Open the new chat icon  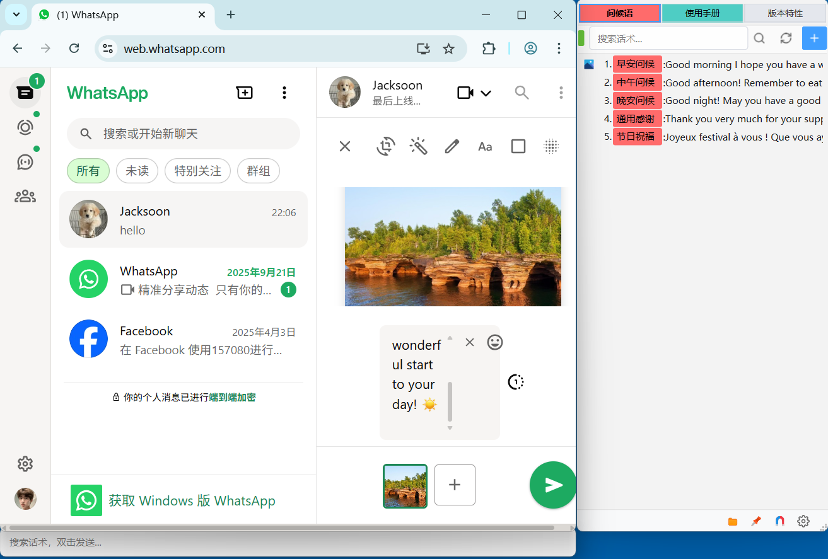click(244, 93)
